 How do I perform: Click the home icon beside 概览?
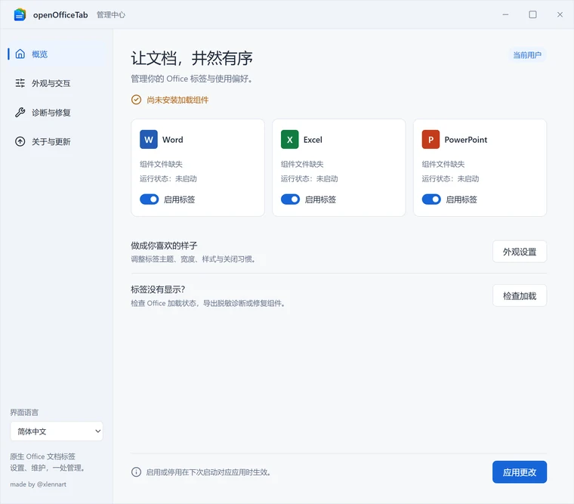[20, 54]
